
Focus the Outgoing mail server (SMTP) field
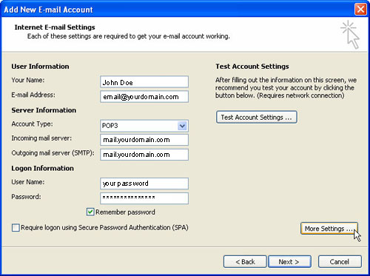(144, 155)
